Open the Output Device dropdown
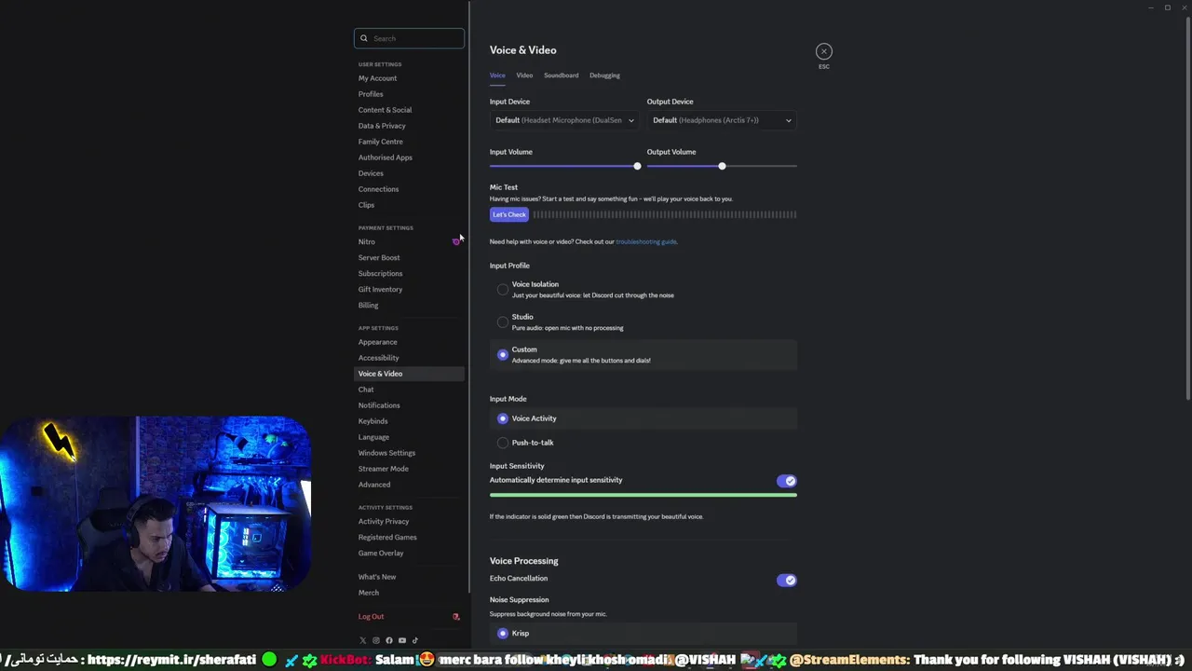The width and height of the screenshot is (1192, 671). (x=722, y=120)
